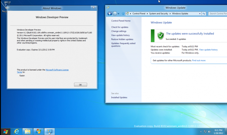227x135 pixels.
Task: Click View update history link beside install time
Action: click(x=208, y=50)
